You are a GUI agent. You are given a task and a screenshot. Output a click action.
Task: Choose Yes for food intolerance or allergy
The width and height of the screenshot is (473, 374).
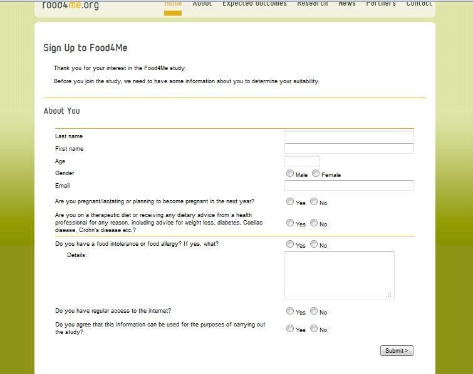tap(290, 244)
